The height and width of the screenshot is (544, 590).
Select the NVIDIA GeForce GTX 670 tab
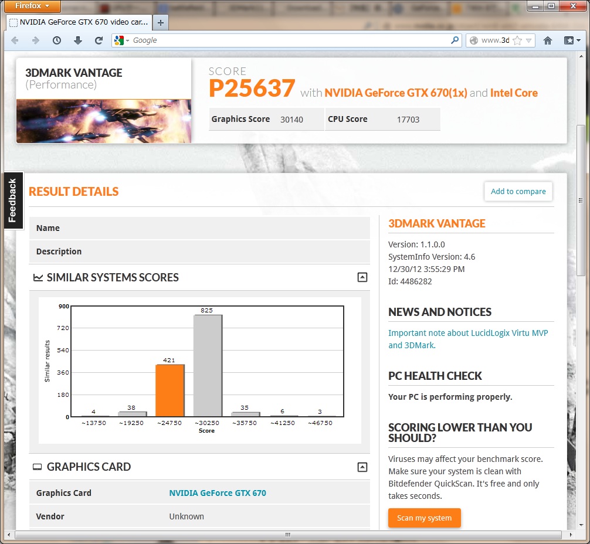point(79,22)
